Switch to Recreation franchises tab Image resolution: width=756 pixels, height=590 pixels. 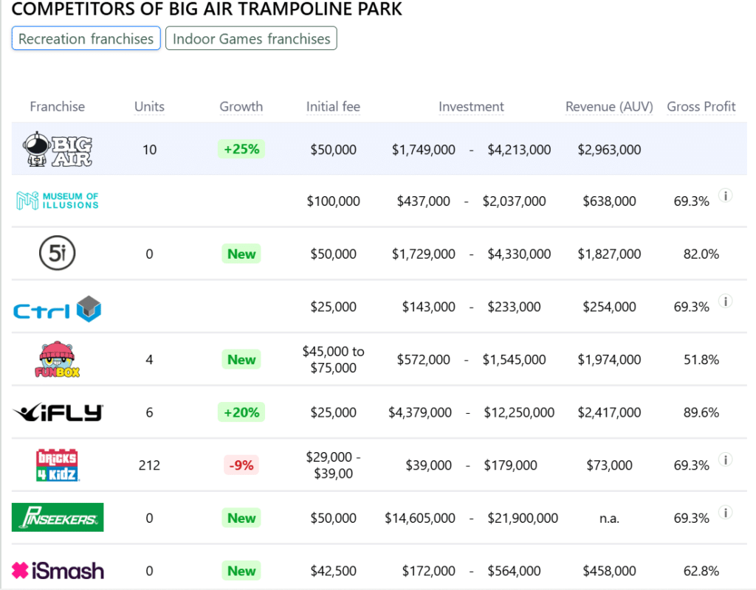point(86,38)
